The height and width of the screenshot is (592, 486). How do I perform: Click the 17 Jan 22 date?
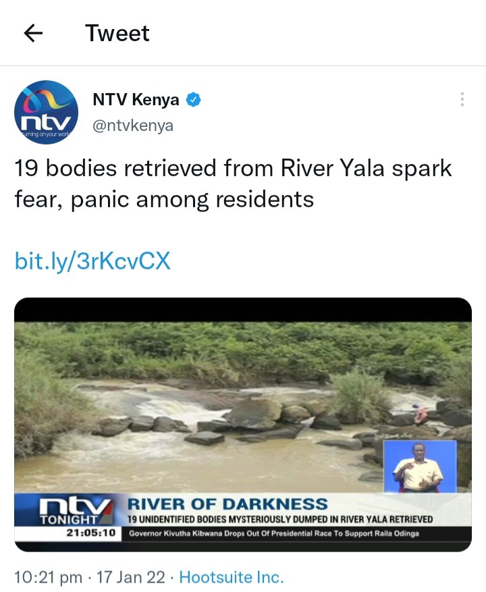[131, 577]
